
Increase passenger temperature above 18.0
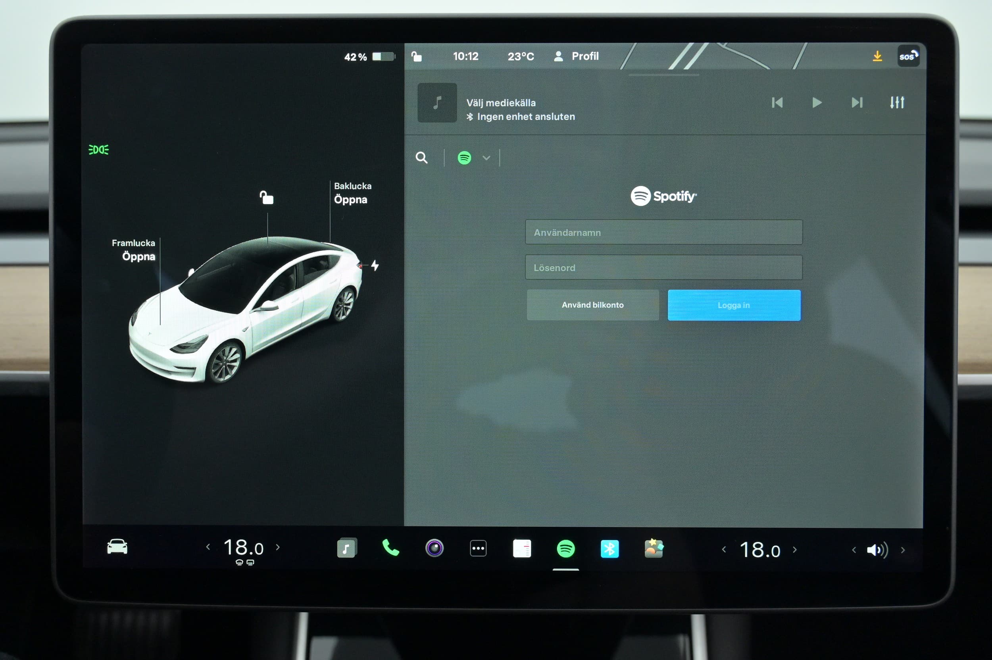tap(795, 549)
